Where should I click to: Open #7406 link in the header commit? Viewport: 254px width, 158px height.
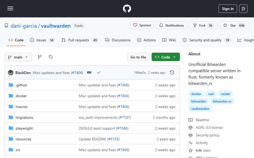[77, 73]
